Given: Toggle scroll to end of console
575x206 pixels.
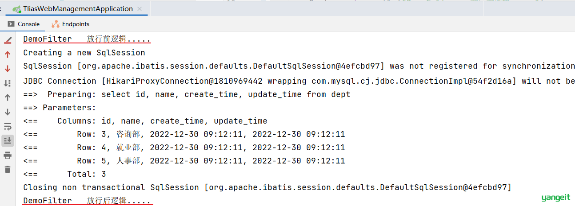Looking at the screenshot, I should pos(8,140).
